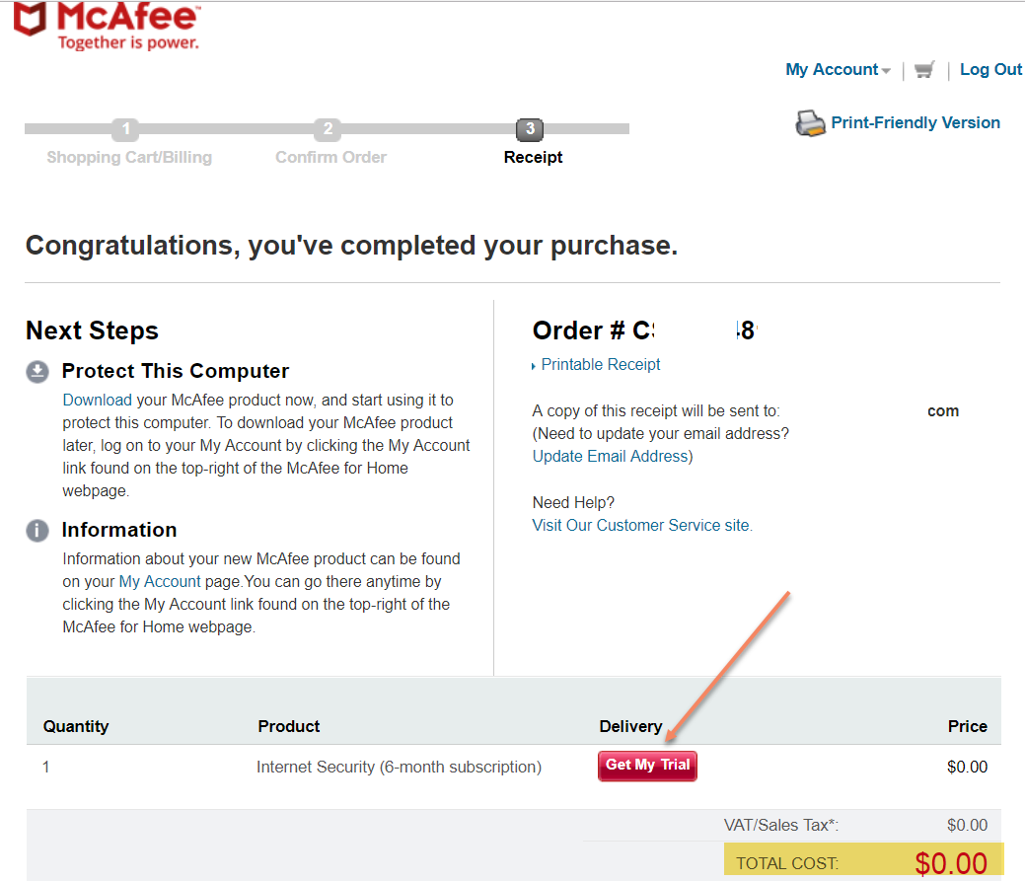Screen dimensions: 1025x881
Task: Click the Shopping Cart/Billing step label
Action: [129, 158]
